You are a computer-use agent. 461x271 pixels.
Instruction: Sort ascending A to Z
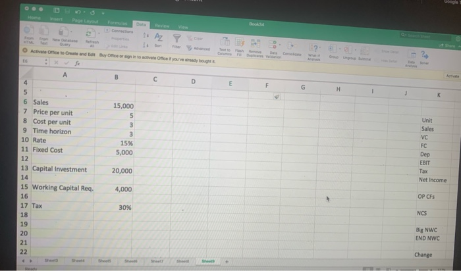click(x=146, y=36)
